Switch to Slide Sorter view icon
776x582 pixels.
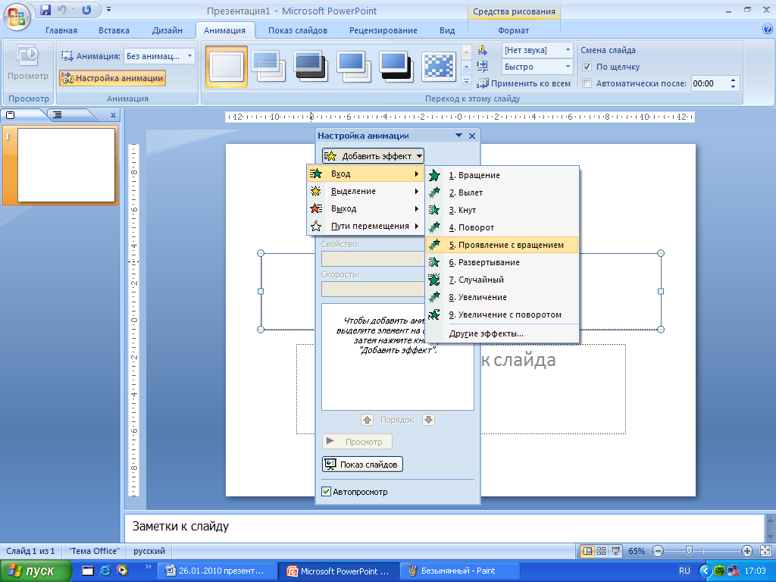click(601, 551)
